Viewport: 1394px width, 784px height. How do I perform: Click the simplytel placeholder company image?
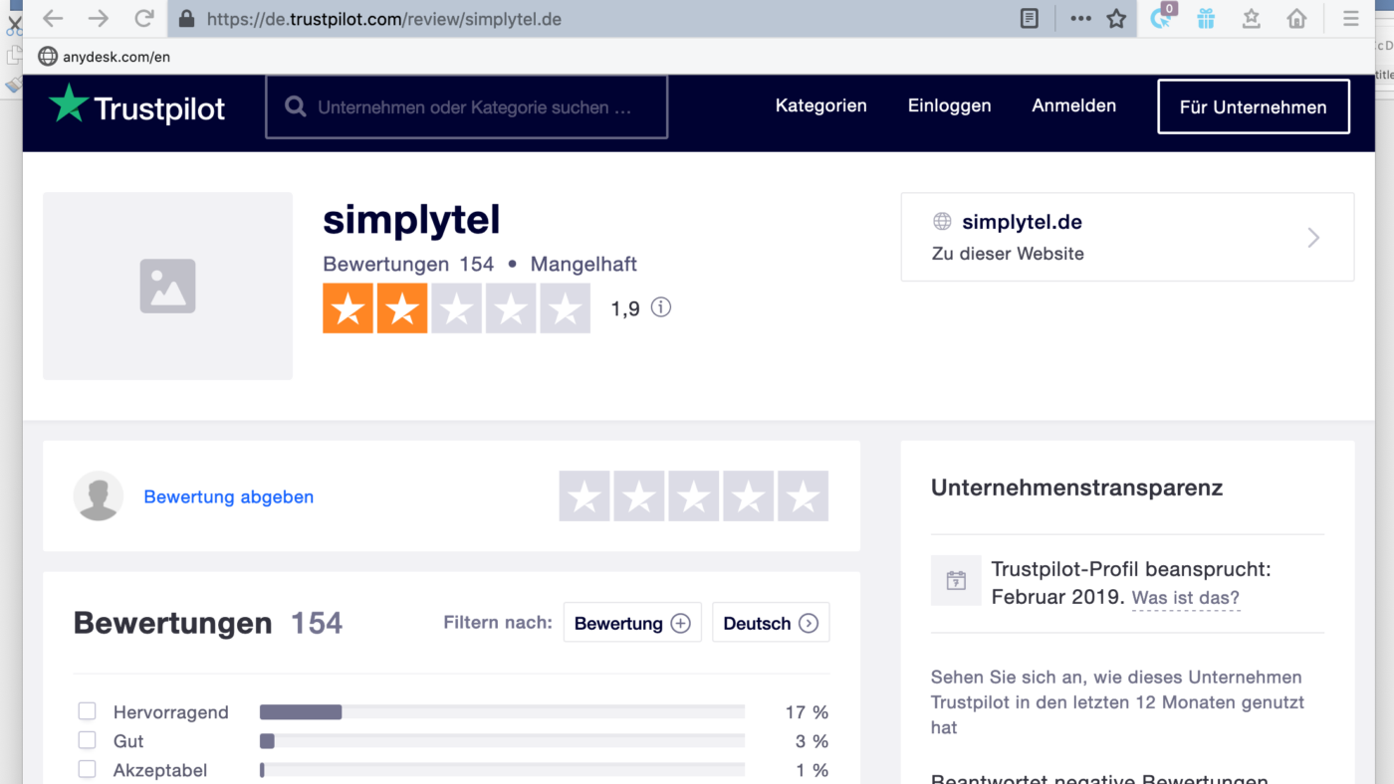(x=167, y=287)
